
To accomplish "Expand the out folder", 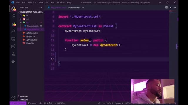I will (x=31, y=19).
